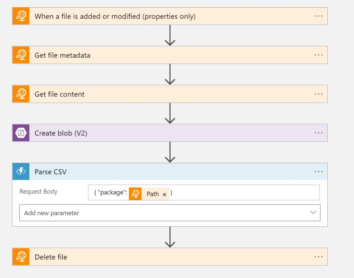Click the Get file metadata step icon
Image resolution: width=354 pixels, height=278 pixels.
[x=21, y=55]
